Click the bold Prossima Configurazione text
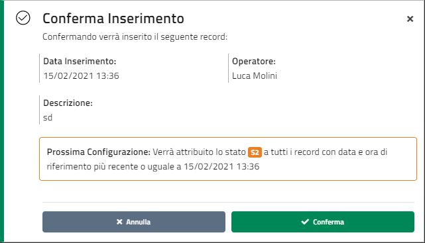 coord(98,152)
